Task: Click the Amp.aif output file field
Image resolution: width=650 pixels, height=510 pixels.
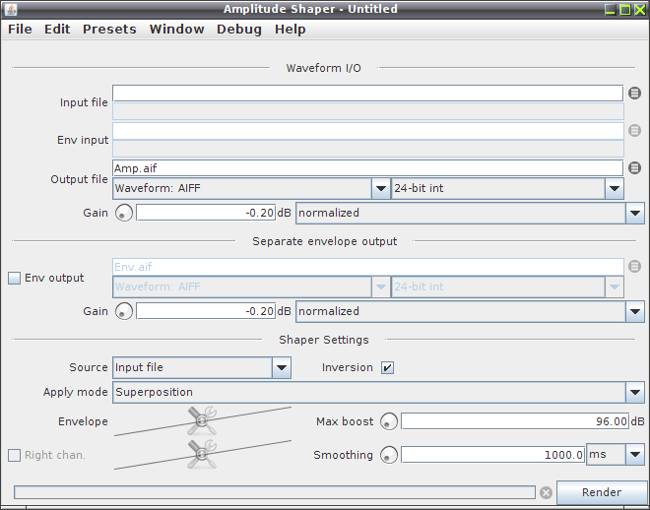Action: coord(367,168)
